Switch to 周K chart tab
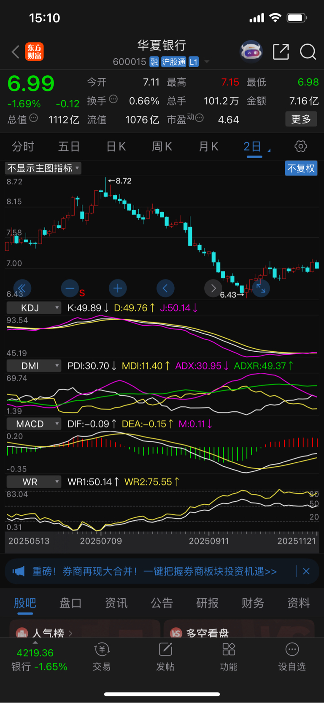Screen dimensions: 324x703 162,147
